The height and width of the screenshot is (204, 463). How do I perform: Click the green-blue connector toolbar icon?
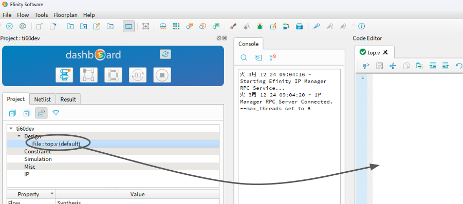286,26
